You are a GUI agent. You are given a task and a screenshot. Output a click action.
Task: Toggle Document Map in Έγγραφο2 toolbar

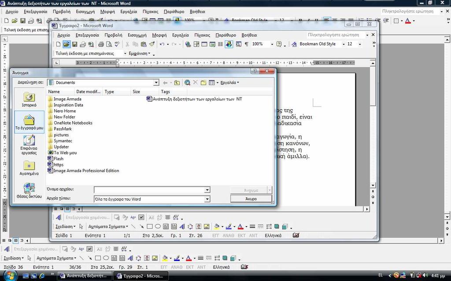pos(238,44)
